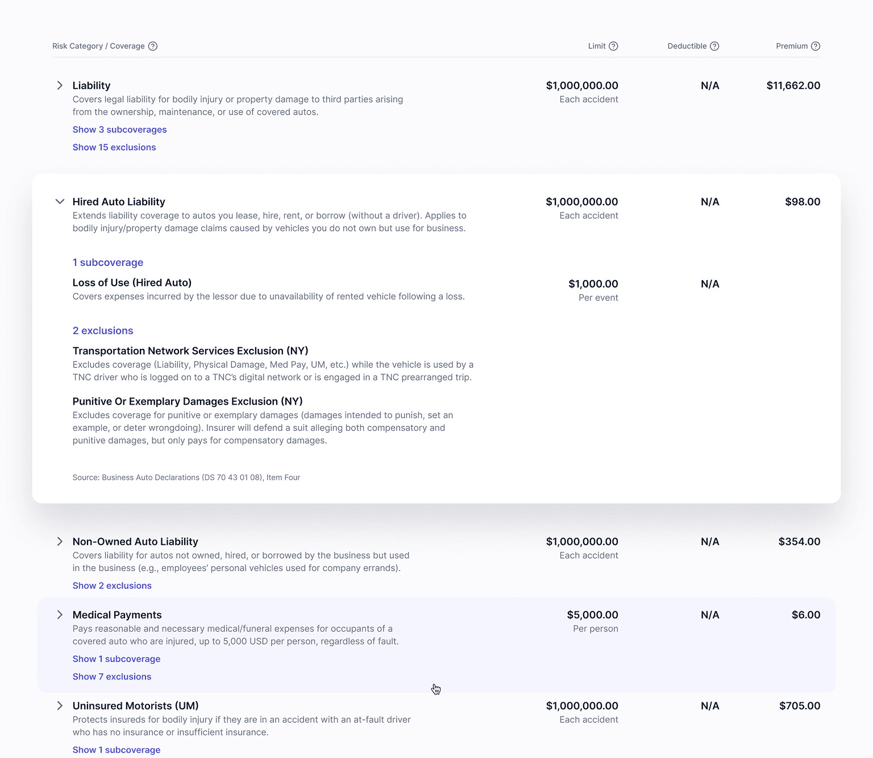The width and height of the screenshot is (873, 758).
Task: Click the Limit column help icon
Action: pos(613,46)
